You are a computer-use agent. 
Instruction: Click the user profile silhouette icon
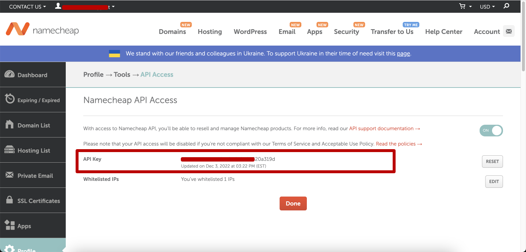(x=58, y=6)
